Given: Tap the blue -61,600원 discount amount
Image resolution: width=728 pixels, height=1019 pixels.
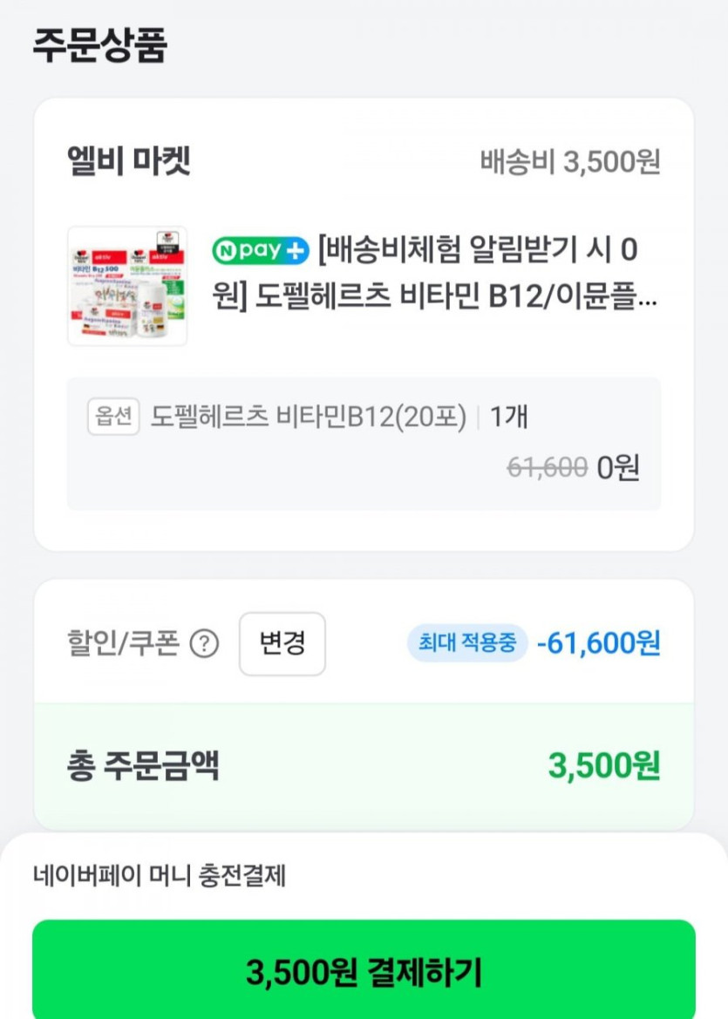Looking at the screenshot, I should click(599, 644).
